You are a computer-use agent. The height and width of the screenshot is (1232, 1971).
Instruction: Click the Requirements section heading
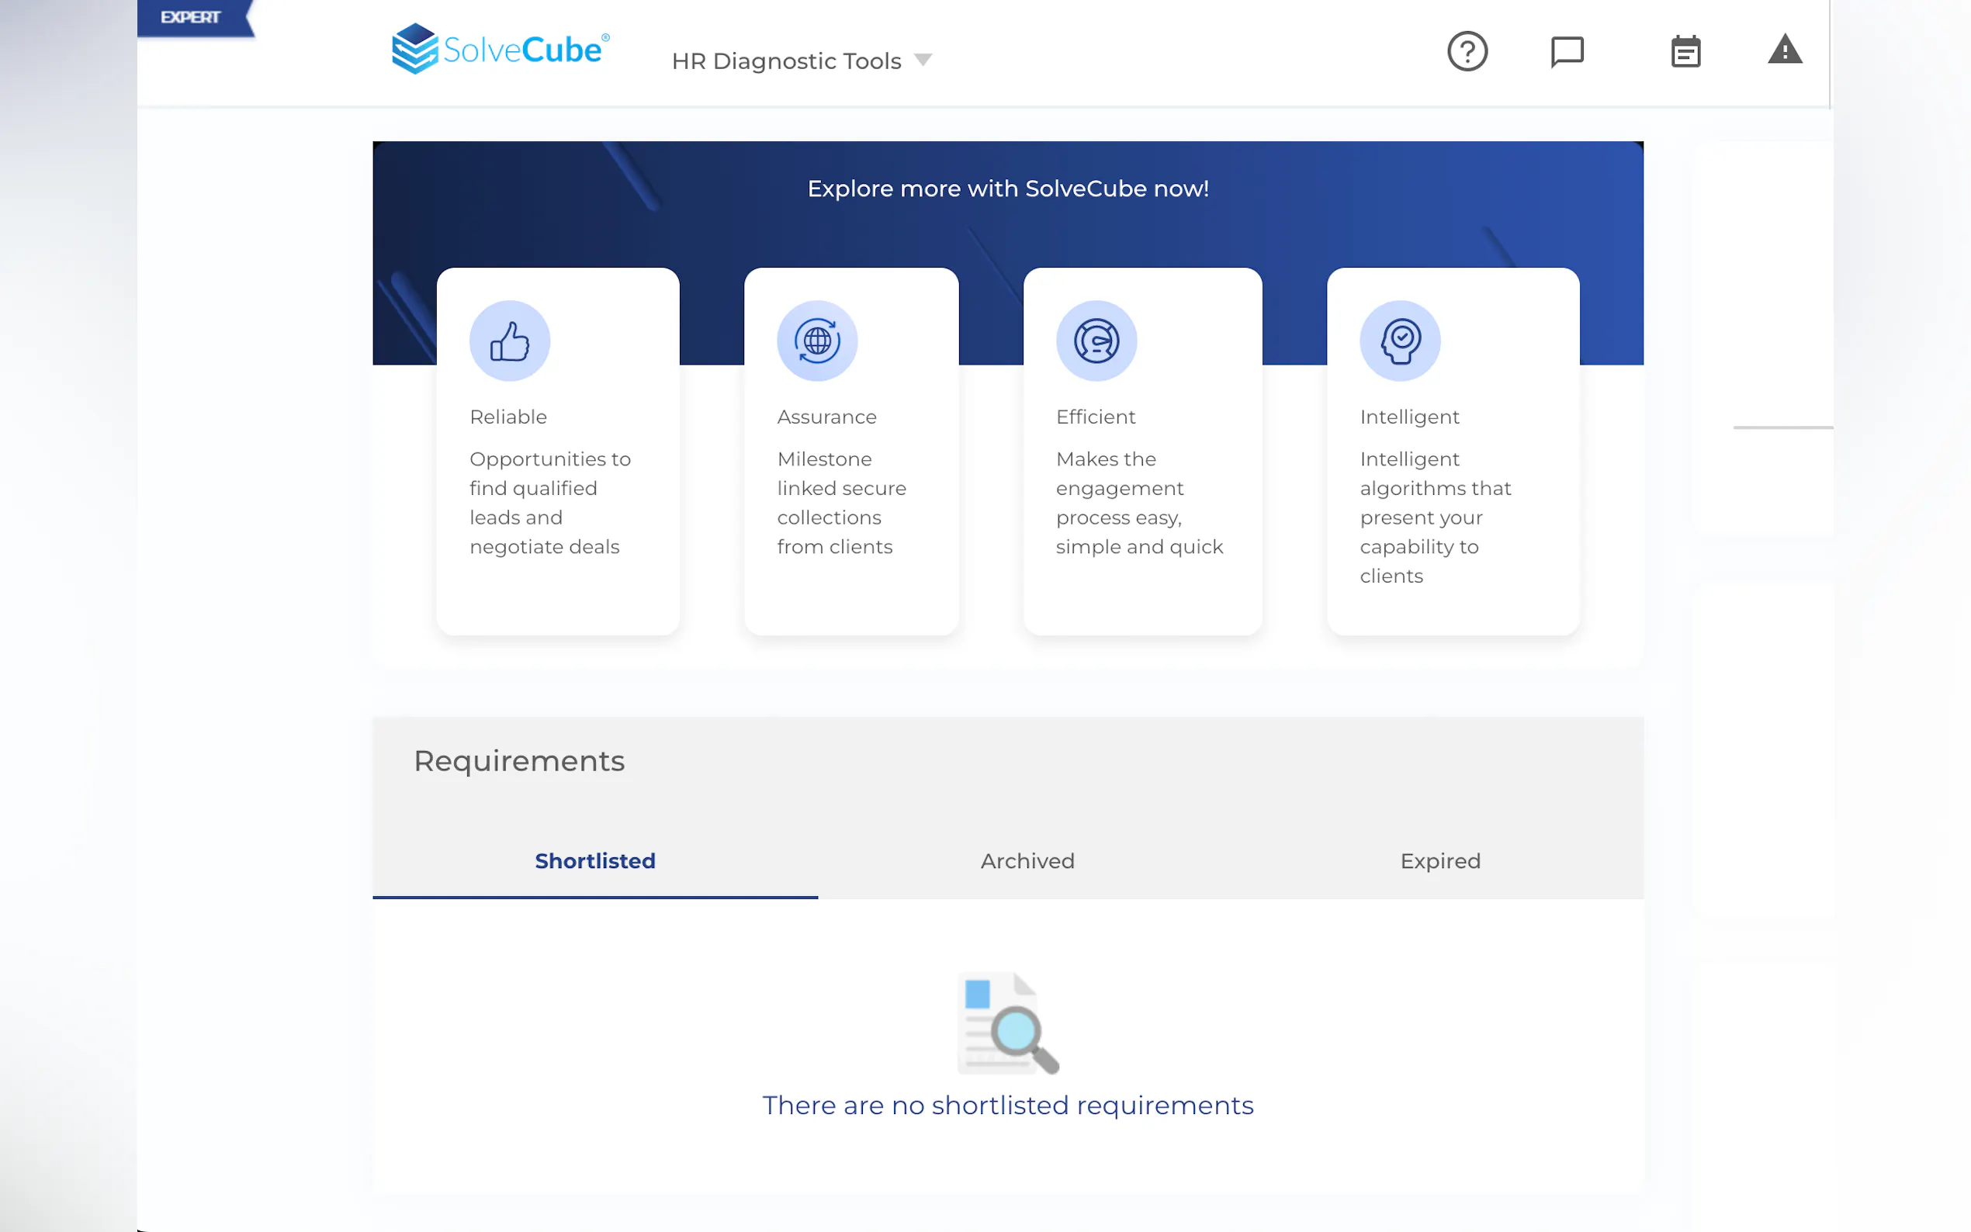coord(519,760)
